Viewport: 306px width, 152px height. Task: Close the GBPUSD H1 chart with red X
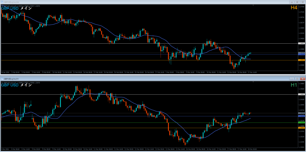302,78
